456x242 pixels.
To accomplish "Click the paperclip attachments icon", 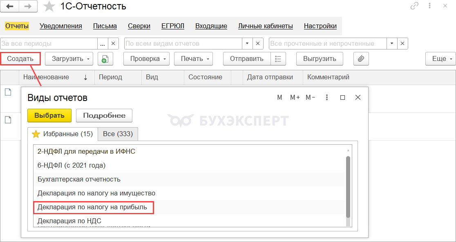I will [361, 59].
